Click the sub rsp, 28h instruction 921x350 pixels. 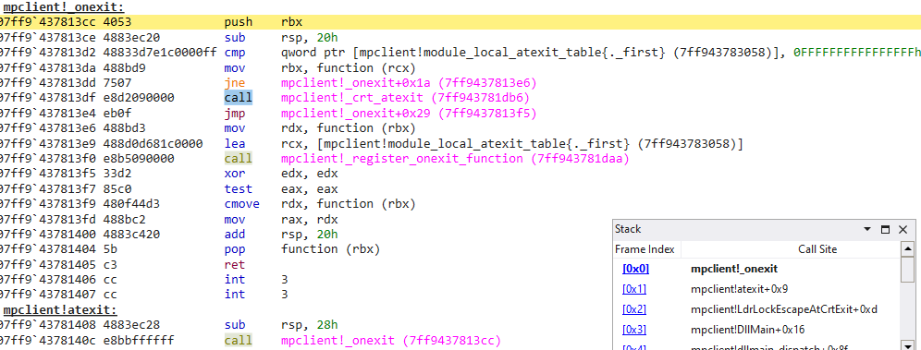tap(281, 325)
